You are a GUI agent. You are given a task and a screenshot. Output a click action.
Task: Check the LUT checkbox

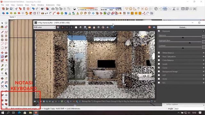pyautogui.click(x=159, y=75)
